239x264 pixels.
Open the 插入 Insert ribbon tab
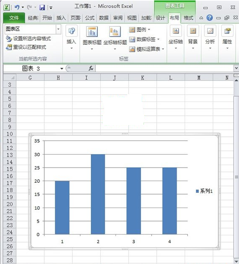click(61, 18)
